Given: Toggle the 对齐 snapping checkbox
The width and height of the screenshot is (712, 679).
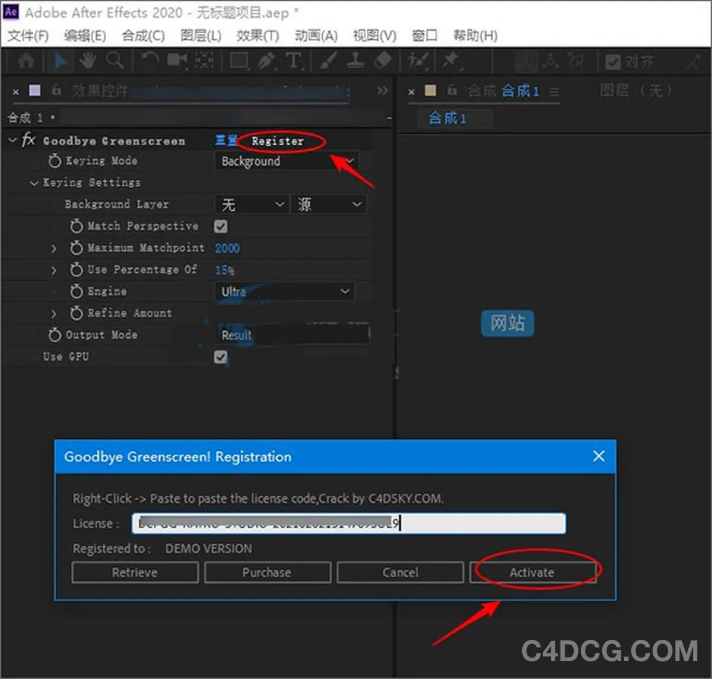Looking at the screenshot, I should pyautogui.click(x=613, y=62).
